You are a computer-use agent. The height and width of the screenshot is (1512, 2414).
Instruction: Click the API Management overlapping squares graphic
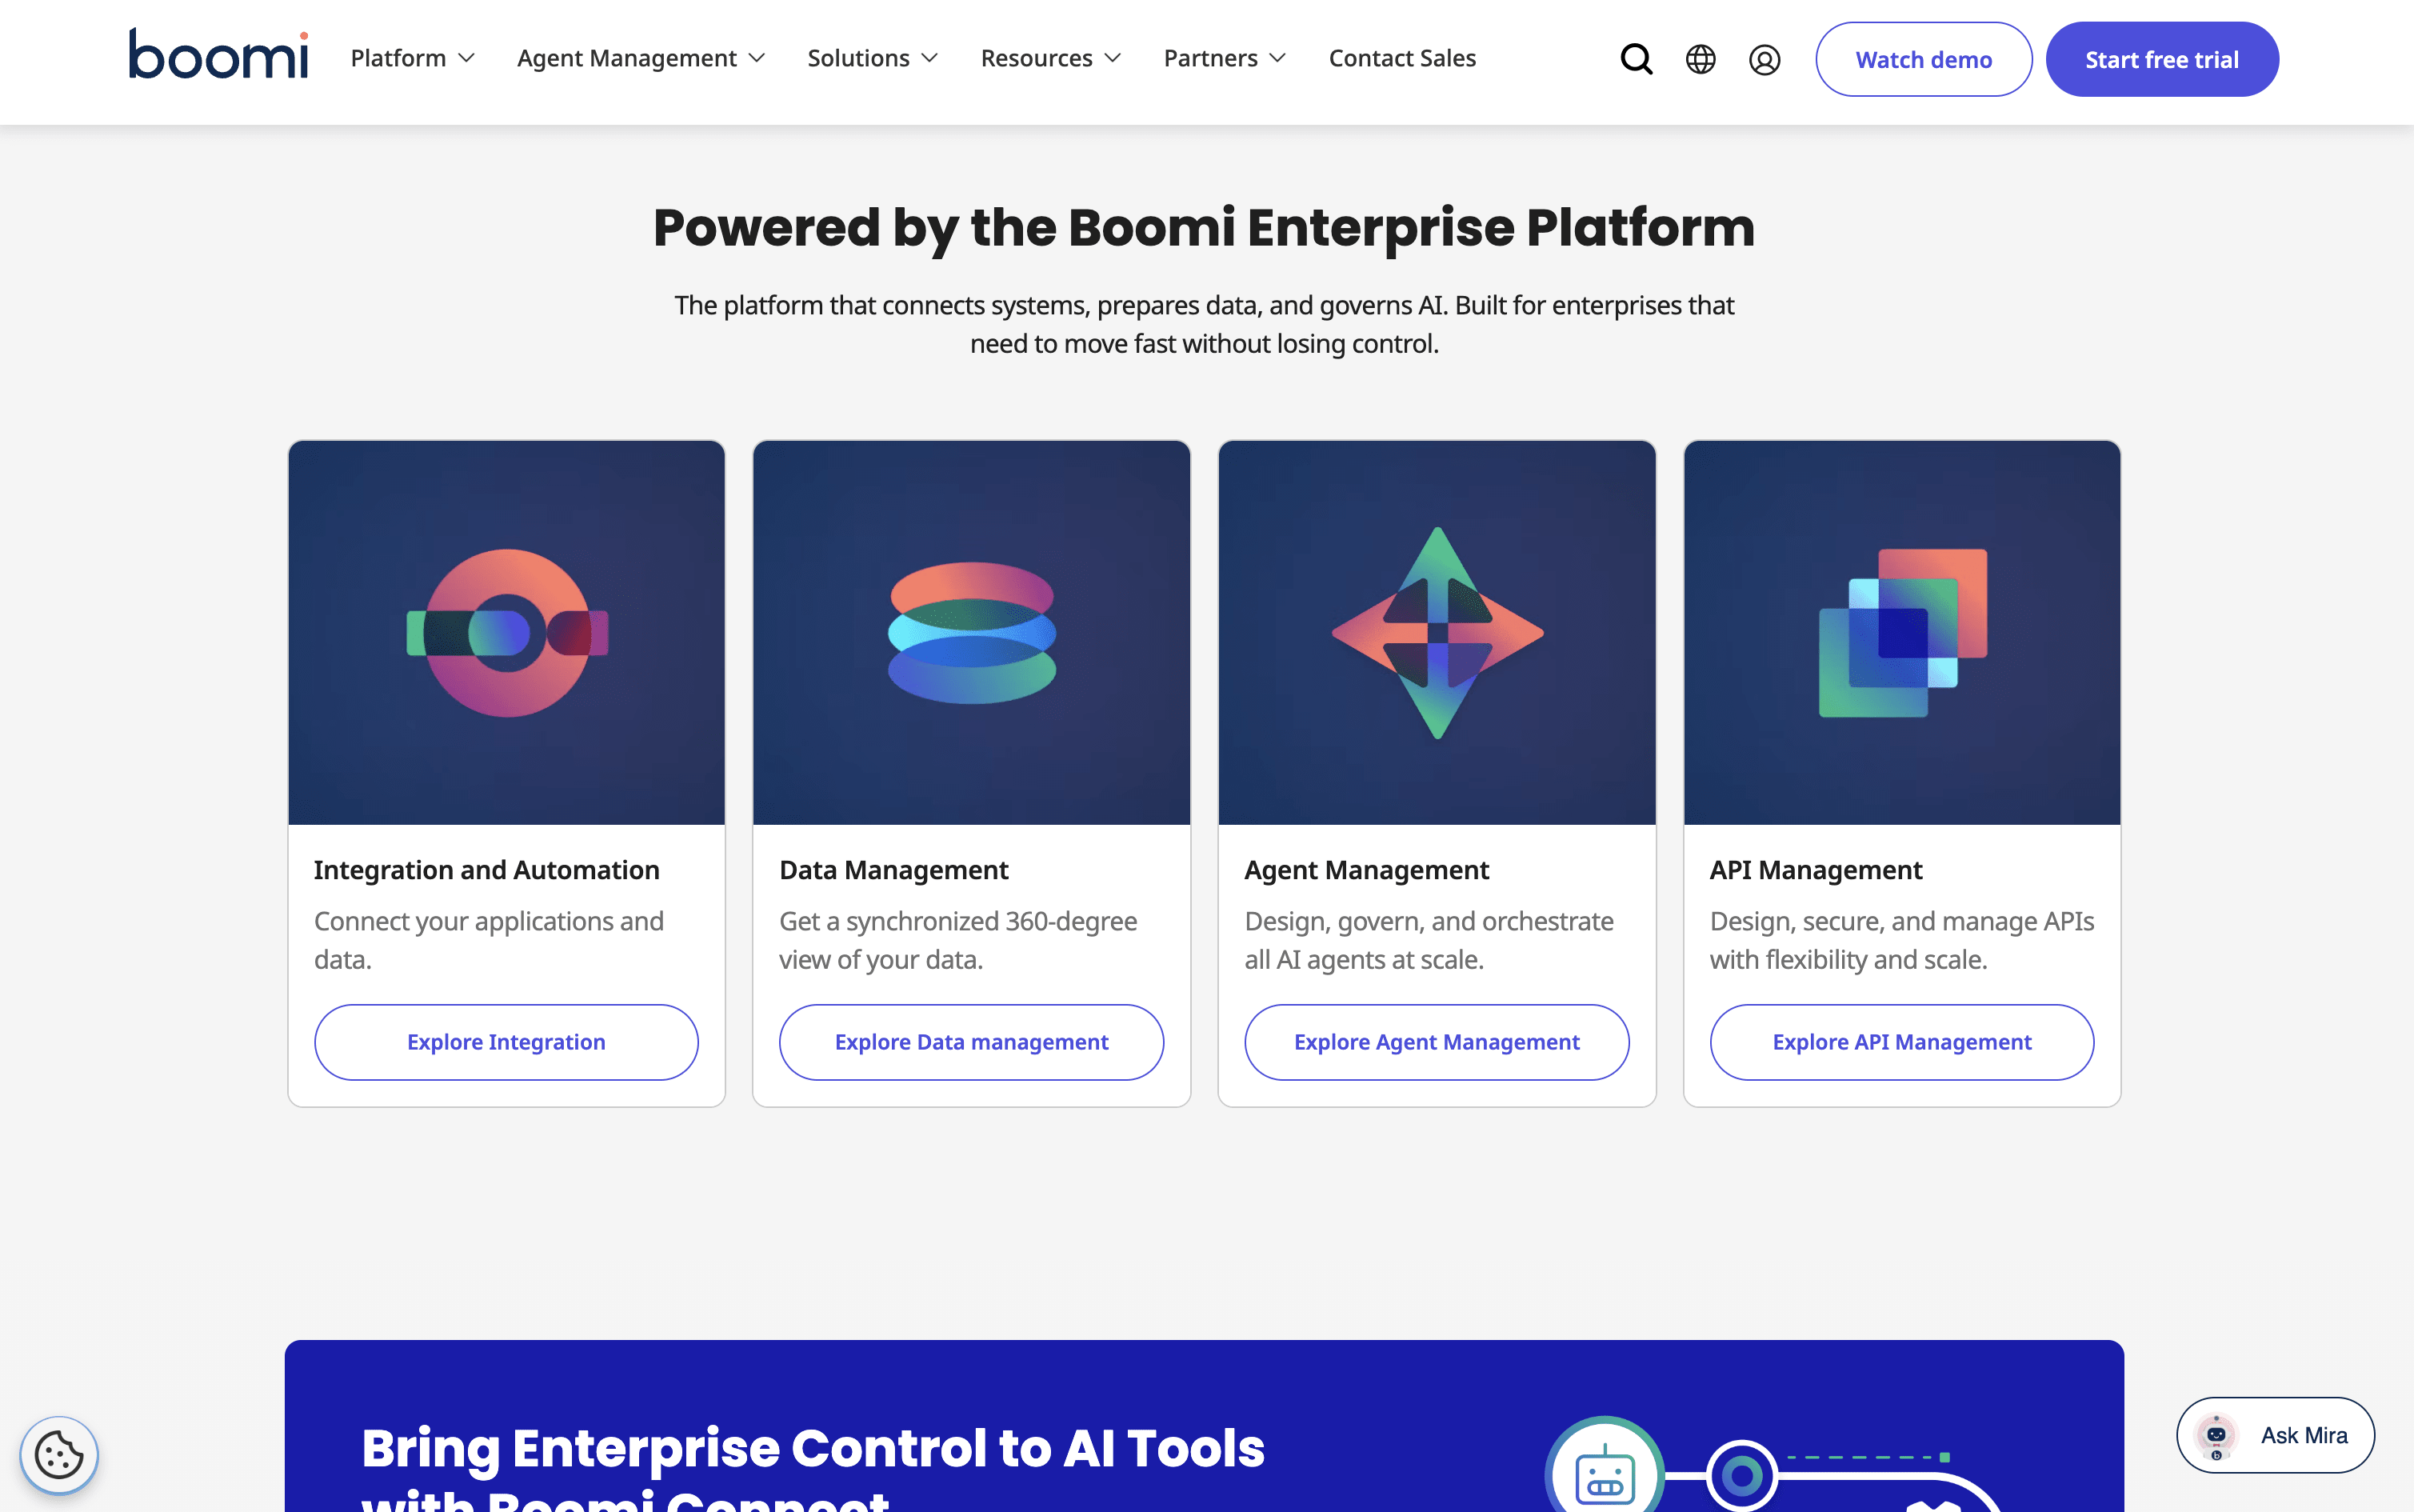click(x=1902, y=633)
